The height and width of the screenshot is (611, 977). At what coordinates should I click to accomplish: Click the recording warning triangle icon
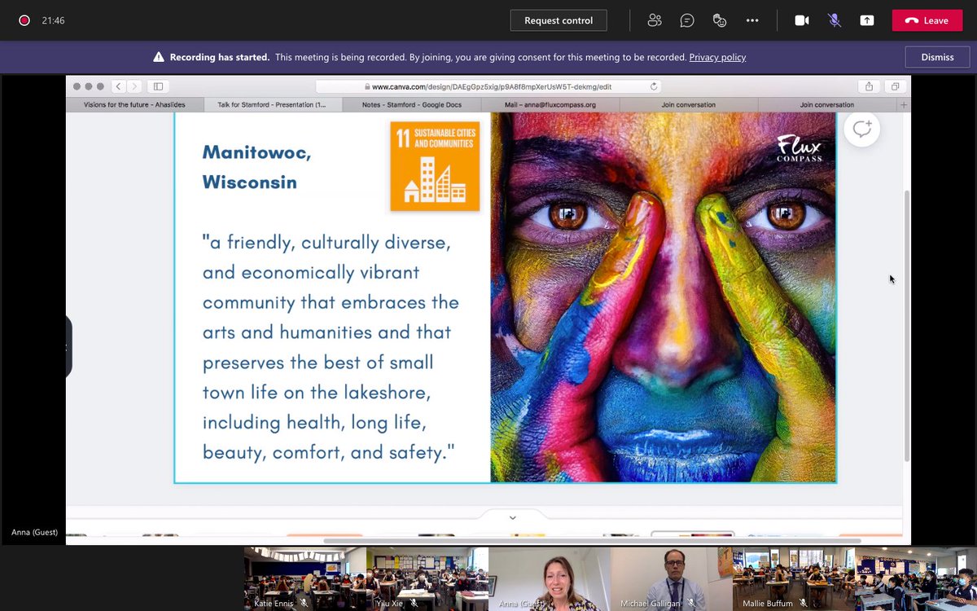coord(159,57)
